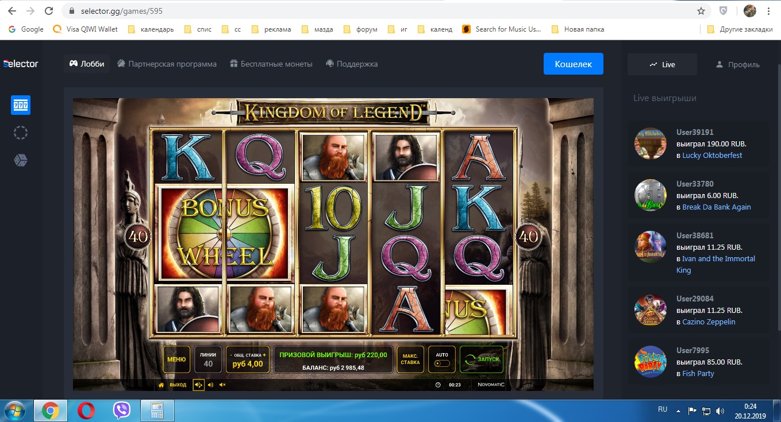The image size is (781, 422).
Task: Switch to the Профиль tab
Action: (738, 64)
